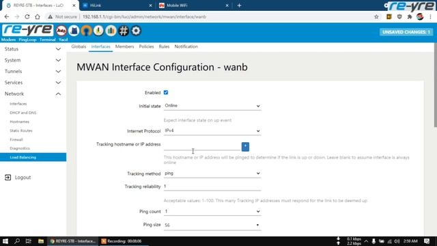Click the taskbar volume speaker icon
The height and width of the screenshot is (246, 437).
point(397,241)
